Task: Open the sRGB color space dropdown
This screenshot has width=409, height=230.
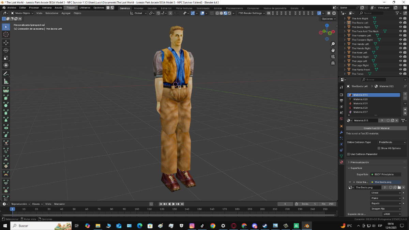Action: coord(392,214)
